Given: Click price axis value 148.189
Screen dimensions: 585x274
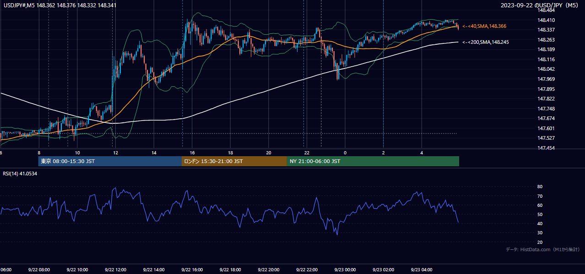Looking at the screenshot, I should click(547, 50).
